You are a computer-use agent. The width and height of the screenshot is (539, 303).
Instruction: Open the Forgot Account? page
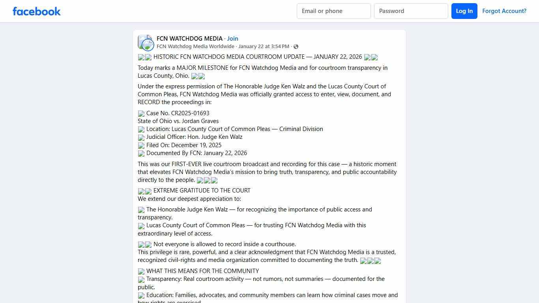pyautogui.click(x=504, y=11)
